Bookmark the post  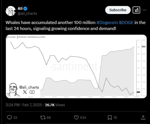click(110, 117)
